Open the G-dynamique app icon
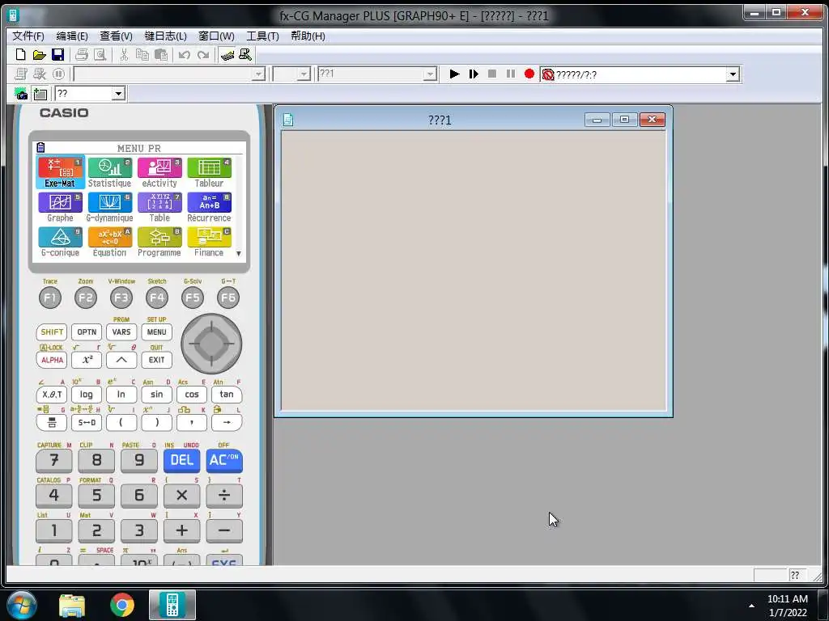Viewport: 829px width, 621px height. pyautogui.click(x=109, y=207)
